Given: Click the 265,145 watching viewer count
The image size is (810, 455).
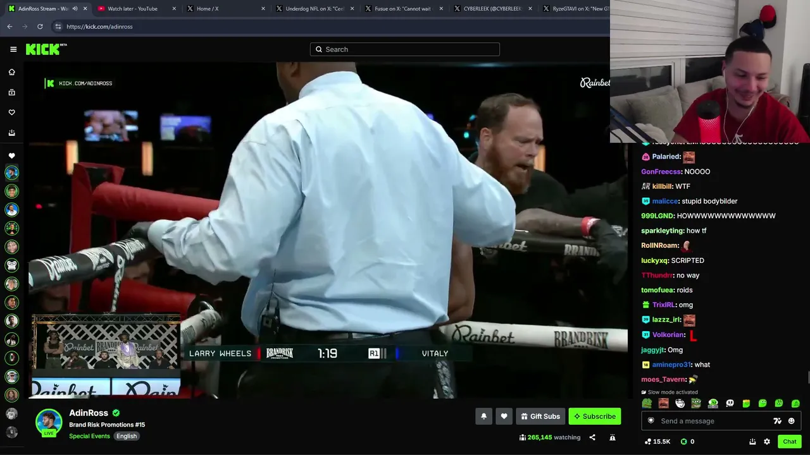Looking at the screenshot, I should pos(550,437).
